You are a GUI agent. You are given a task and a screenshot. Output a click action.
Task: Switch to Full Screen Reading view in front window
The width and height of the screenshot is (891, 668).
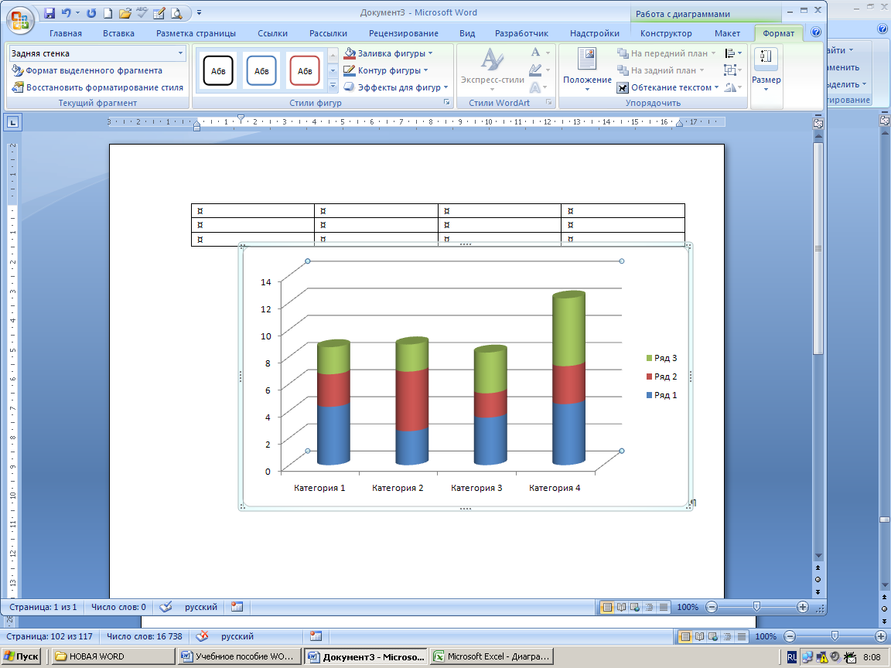tap(621, 607)
